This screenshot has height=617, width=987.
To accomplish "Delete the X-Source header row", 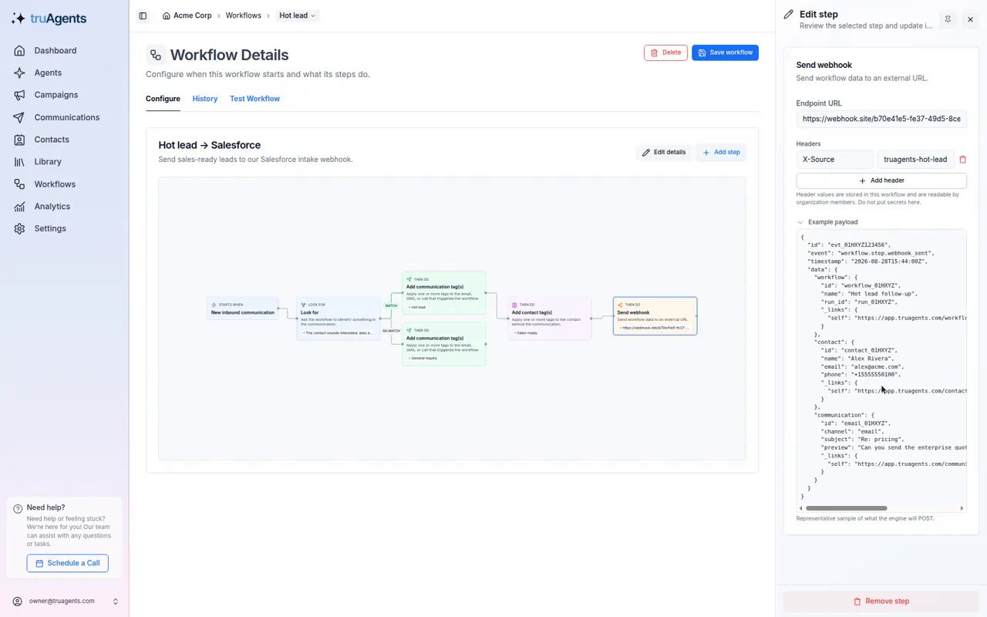I will (962, 160).
